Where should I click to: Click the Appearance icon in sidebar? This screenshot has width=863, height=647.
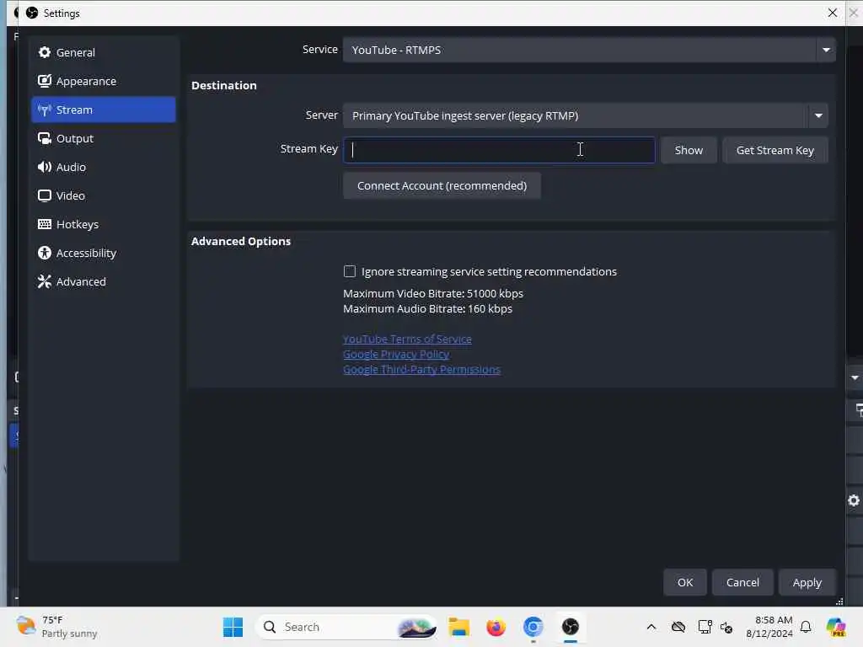pos(45,81)
